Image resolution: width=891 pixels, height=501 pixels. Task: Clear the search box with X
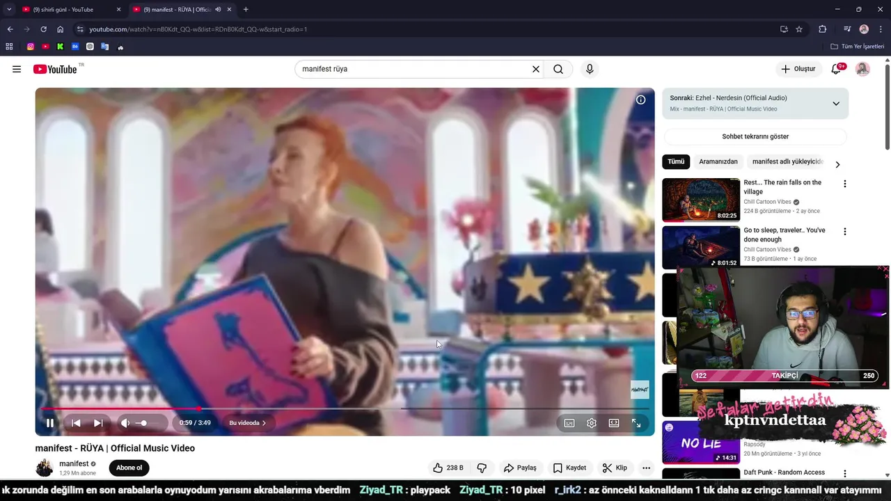pyautogui.click(x=536, y=69)
